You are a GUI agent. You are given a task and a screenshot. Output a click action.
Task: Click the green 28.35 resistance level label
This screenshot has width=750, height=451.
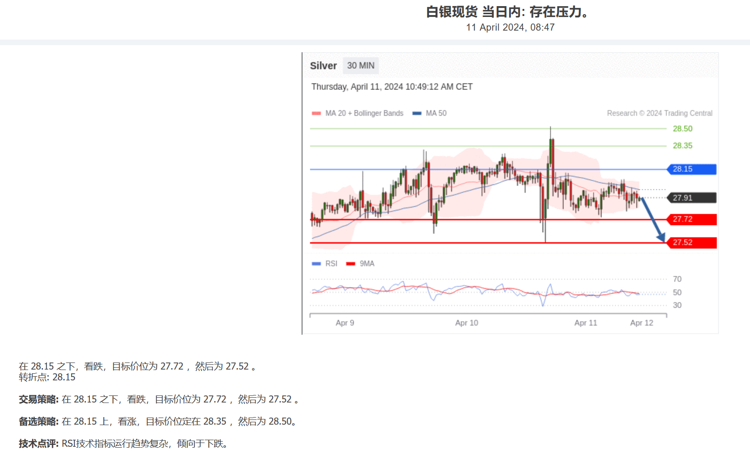pyautogui.click(x=682, y=146)
